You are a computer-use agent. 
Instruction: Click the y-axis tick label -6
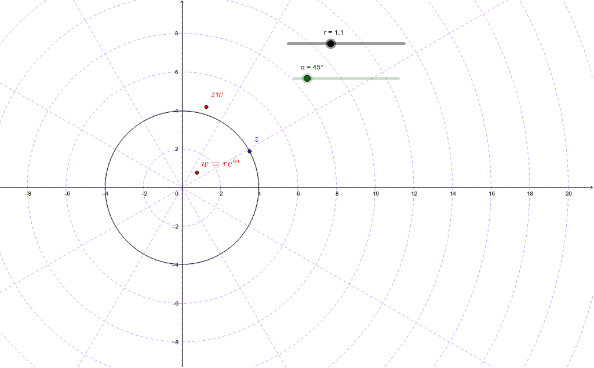pos(175,303)
